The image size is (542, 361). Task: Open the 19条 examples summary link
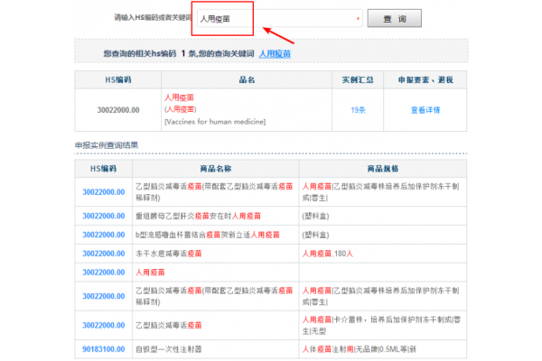point(358,109)
